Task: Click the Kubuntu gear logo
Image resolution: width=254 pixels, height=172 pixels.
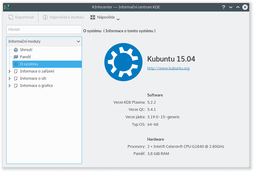Action: pos(123,62)
